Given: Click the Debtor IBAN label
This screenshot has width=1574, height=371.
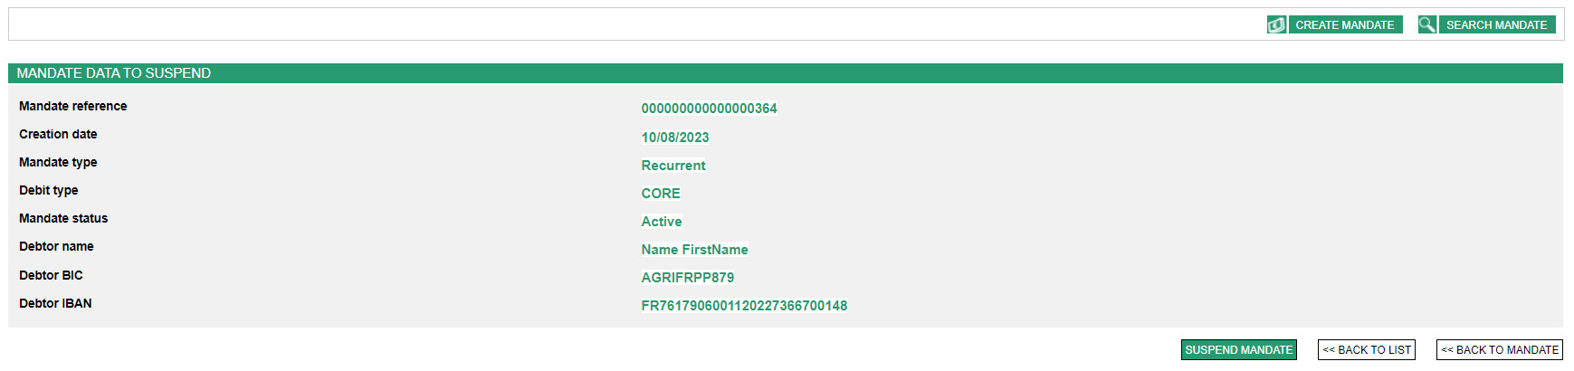Looking at the screenshot, I should (x=55, y=303).
